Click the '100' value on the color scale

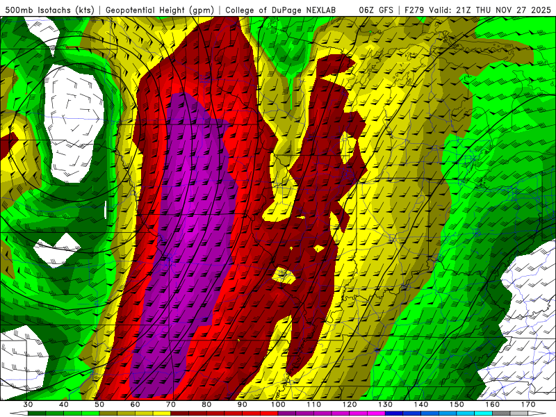pyautogui.click(x=278, y=404)
